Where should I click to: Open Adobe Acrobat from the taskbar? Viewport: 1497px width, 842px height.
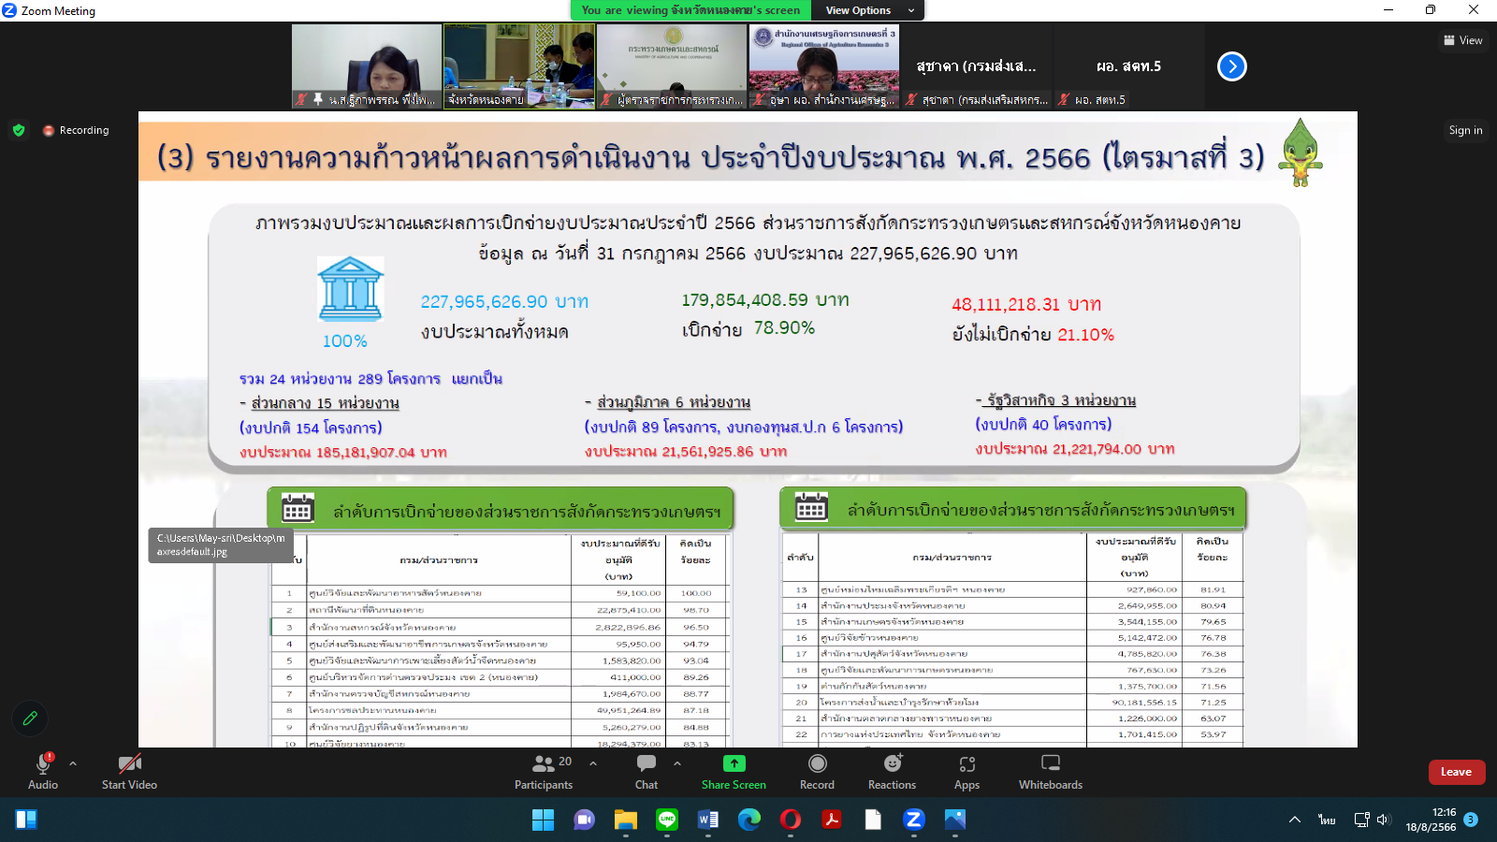pyautogui.click(x=832, y=820)
